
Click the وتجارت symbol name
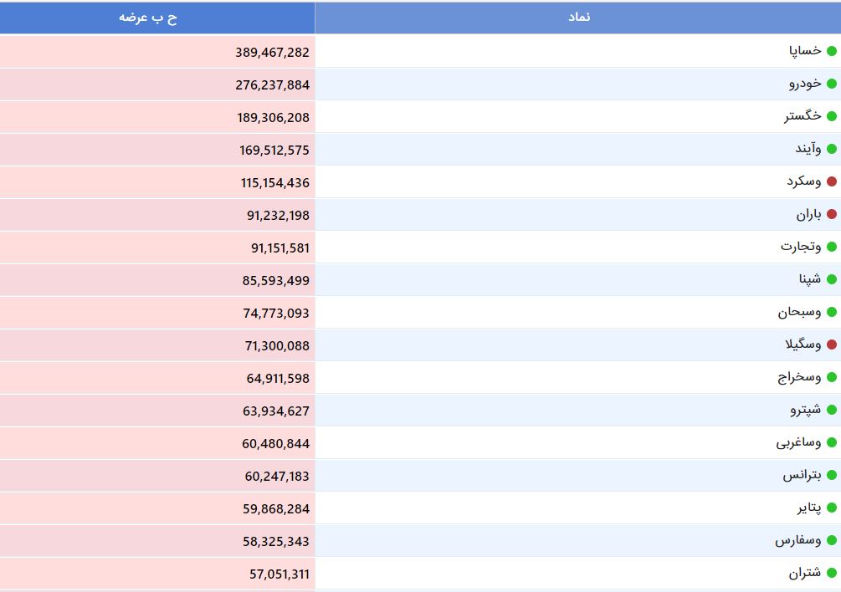801,247
